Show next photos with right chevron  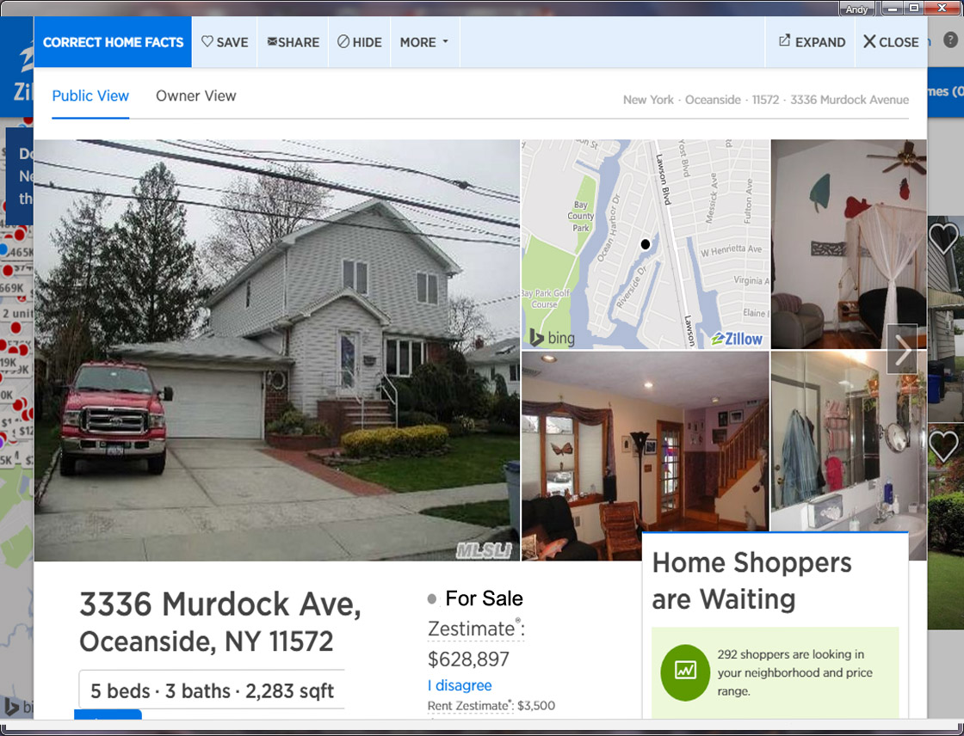pyautogui.click(x=902, y=350)
